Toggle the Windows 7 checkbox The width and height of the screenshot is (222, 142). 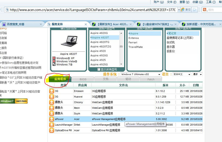tap(54, 64)
